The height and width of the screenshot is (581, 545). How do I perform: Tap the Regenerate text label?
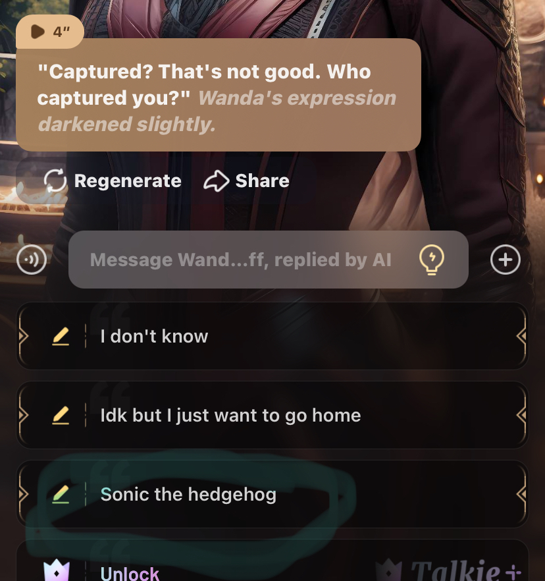(128, 180)
